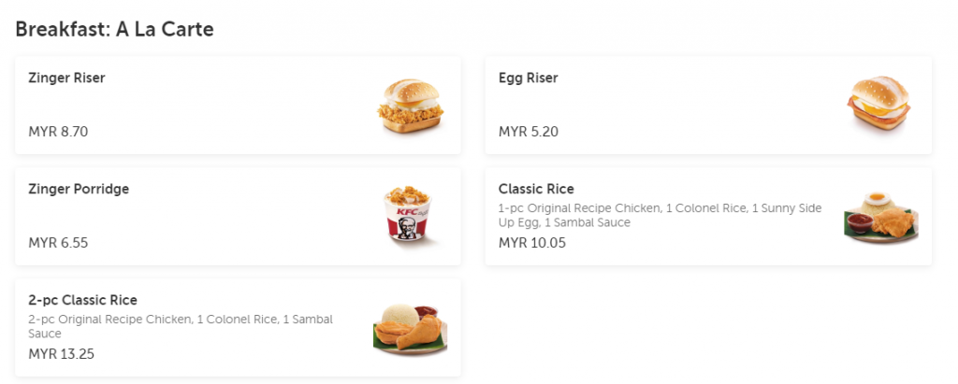This screenshot has width=958, height=384.
Task: Click the MYR 10.05 price
Action: click(x=531, y=243)
